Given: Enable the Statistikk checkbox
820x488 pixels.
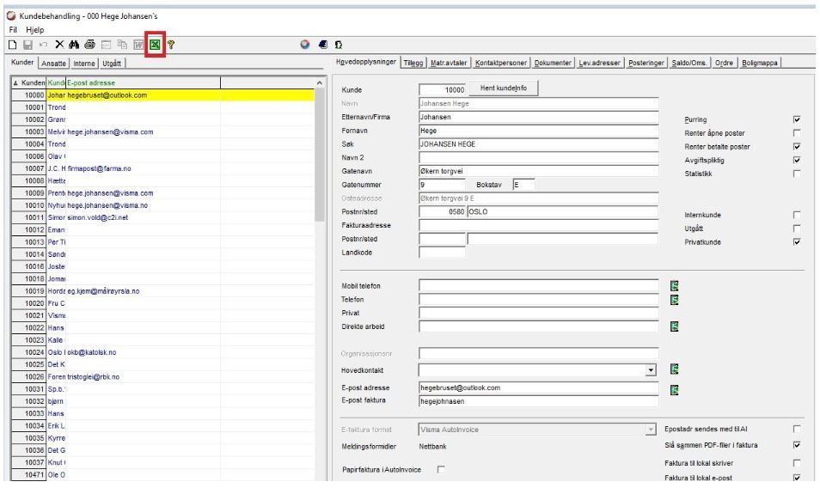Looking at the screenshot, I should click(797, 174).
